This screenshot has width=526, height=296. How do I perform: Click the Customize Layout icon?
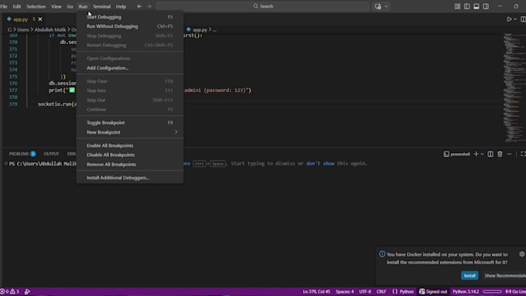[457, 6]
